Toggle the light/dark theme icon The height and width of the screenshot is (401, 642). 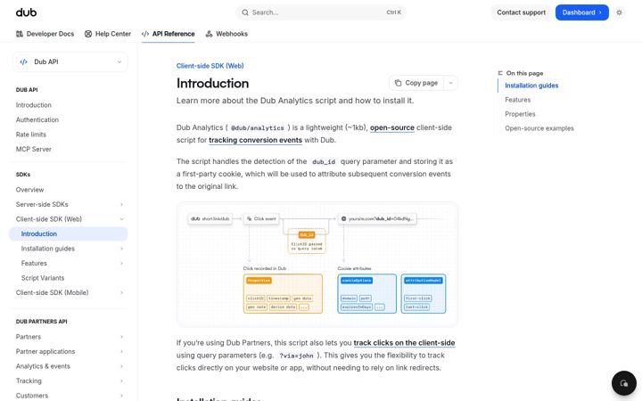(619, 12)
